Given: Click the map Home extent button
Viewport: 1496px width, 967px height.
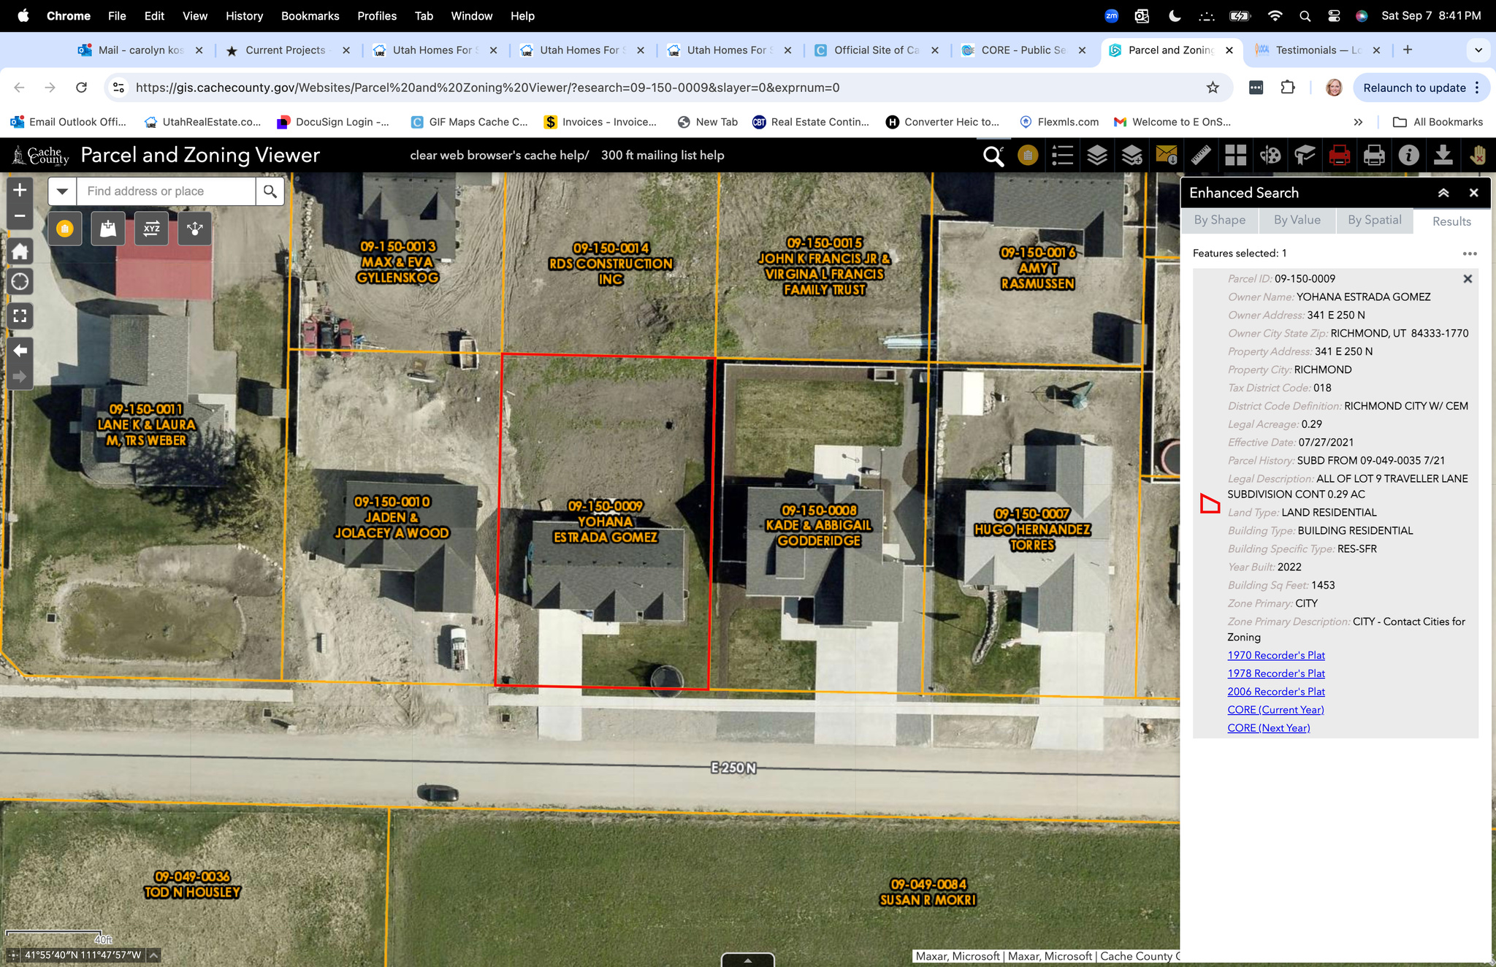Looking at the screenshot, I should (20, 252).
